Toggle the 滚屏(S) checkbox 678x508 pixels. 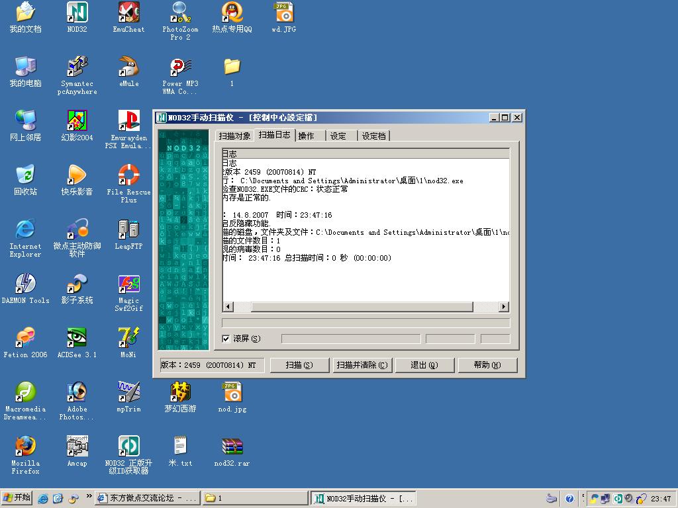(226, 339)
